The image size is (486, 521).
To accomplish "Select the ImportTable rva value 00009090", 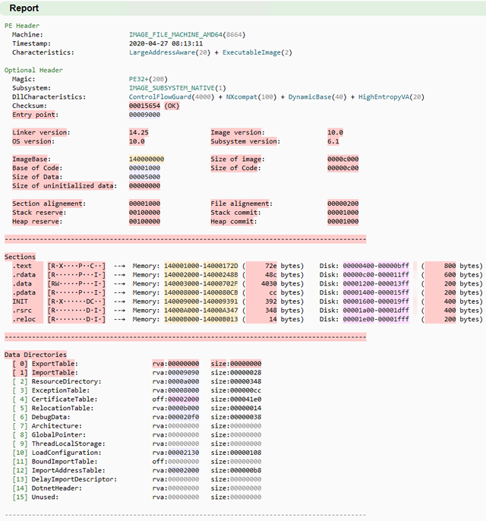I will [178, 373].
